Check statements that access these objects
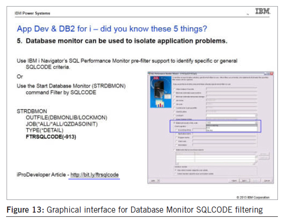284x222 pixels. (175, 150)
